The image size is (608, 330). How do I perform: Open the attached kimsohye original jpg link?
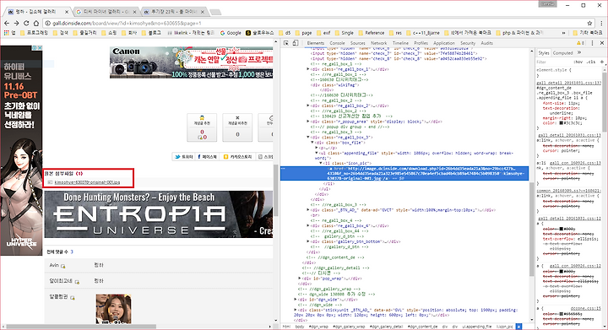[x=87, y=182]
